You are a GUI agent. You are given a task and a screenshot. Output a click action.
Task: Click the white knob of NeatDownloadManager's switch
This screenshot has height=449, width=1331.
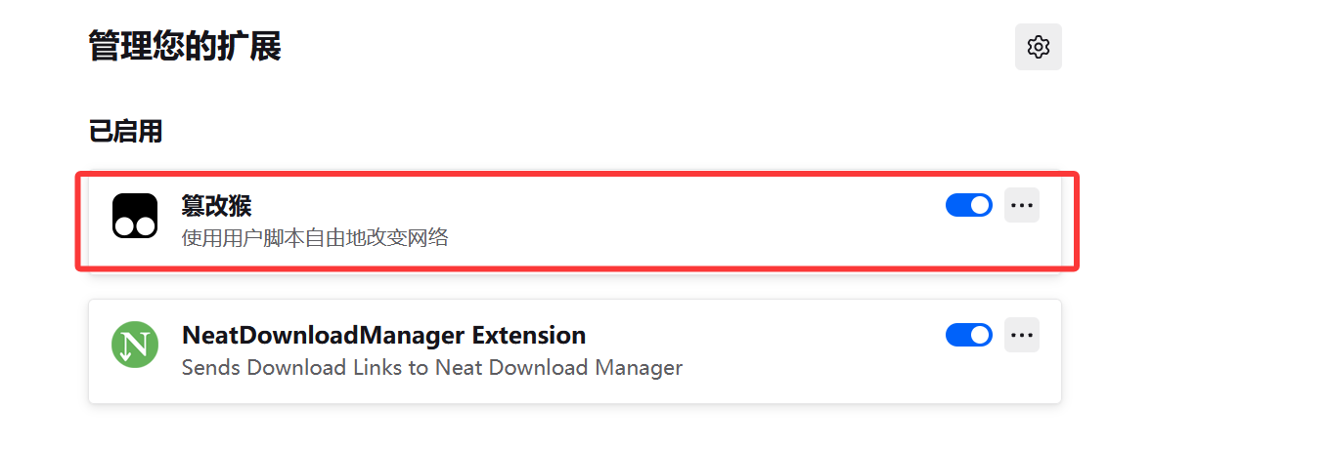(980, 335)
